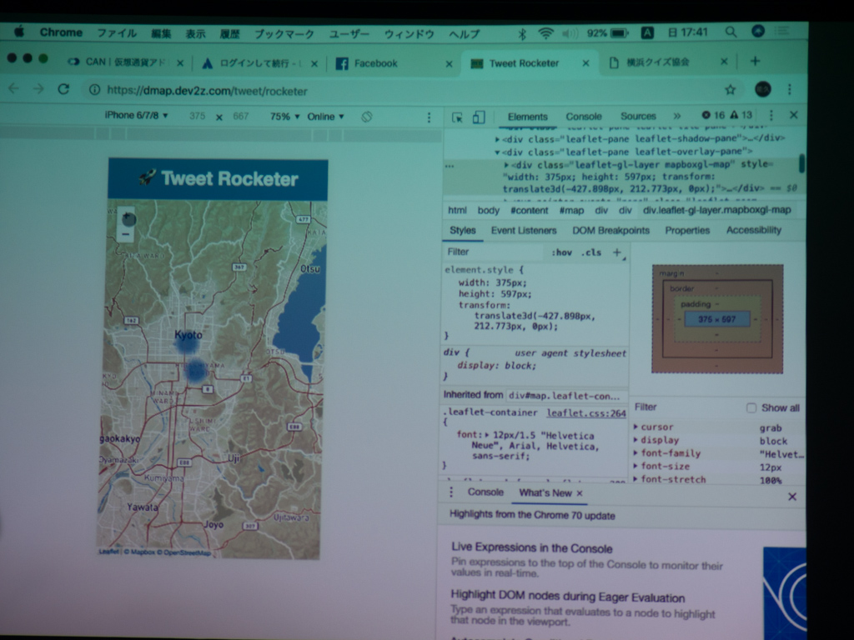Open the leaflet.css:264 source link
This screenshot has height=640, width=854.
(586, 413)
